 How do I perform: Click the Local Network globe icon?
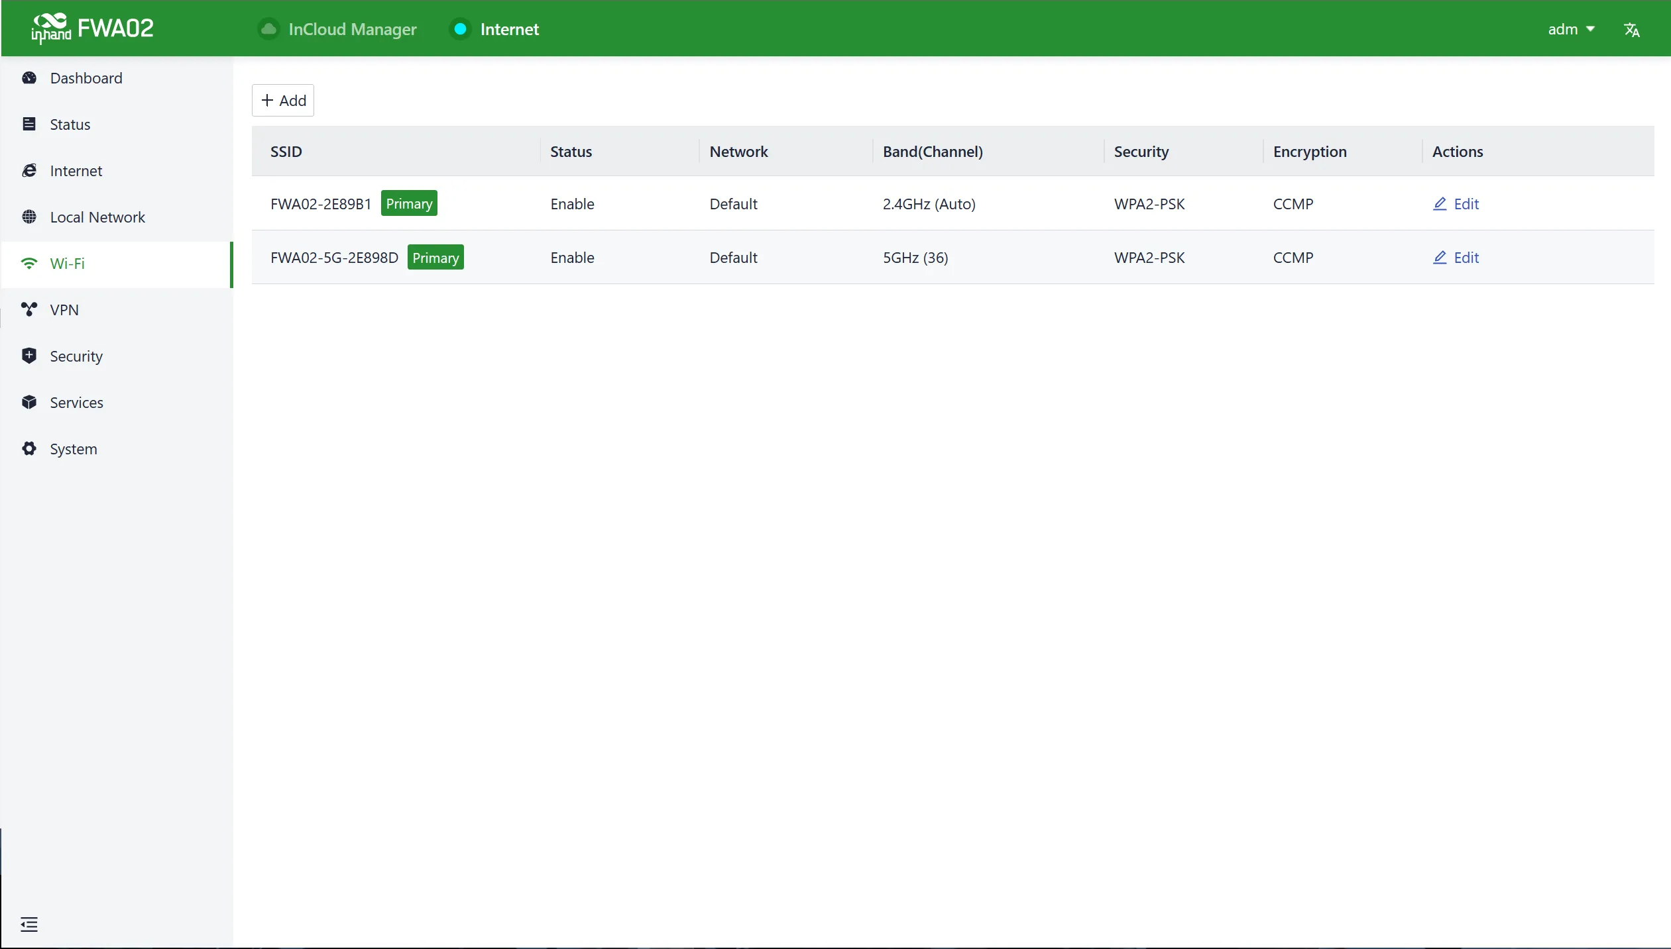(29, 217)
